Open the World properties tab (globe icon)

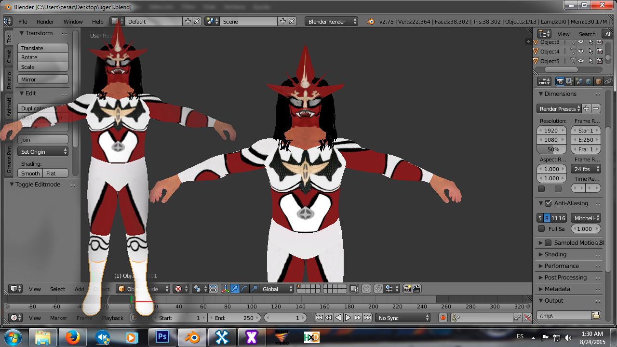[589, 81]
